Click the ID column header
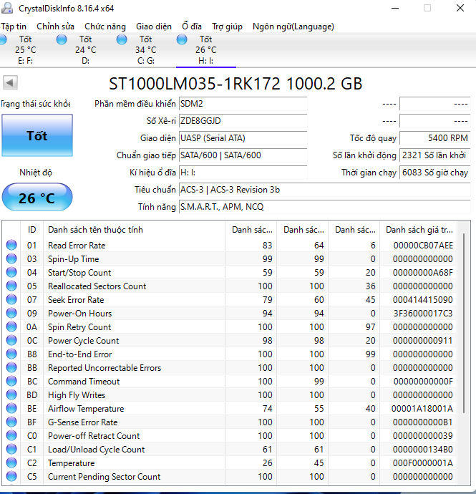Screen dimensions: 476x494 click(x=31, y=230)
